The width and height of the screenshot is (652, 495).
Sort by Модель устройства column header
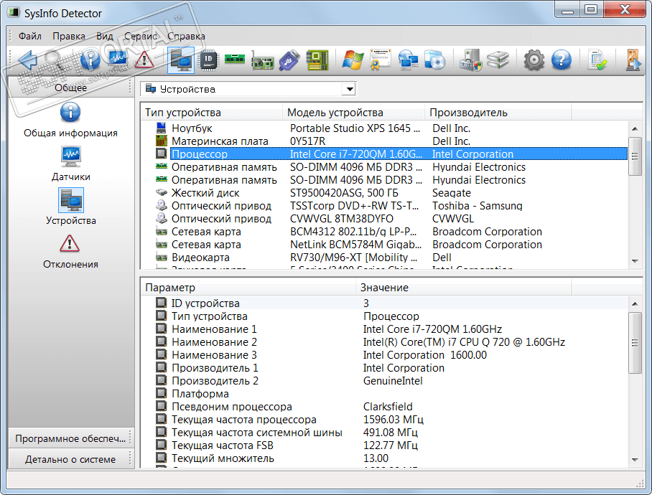[353, 113]
